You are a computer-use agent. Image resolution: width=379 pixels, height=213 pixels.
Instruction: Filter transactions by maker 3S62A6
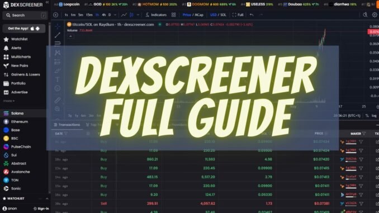pos(361,159)
